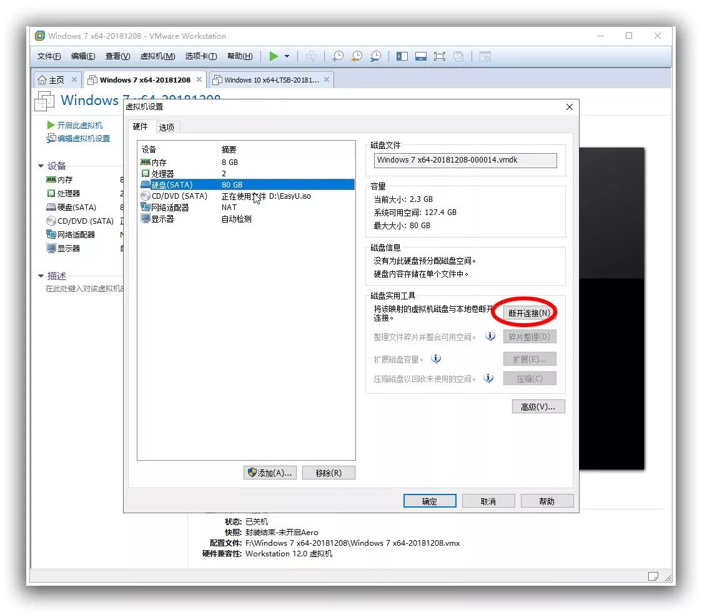Click the disk file path field
702x612 pixels.
[x=465, y=161]
